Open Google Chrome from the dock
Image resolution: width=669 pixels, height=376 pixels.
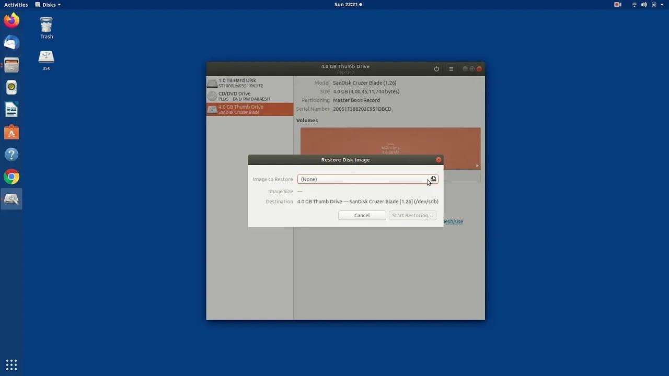tap(11, 177)
